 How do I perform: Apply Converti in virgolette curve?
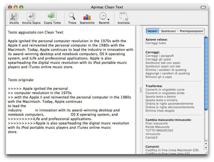(165, 89)
